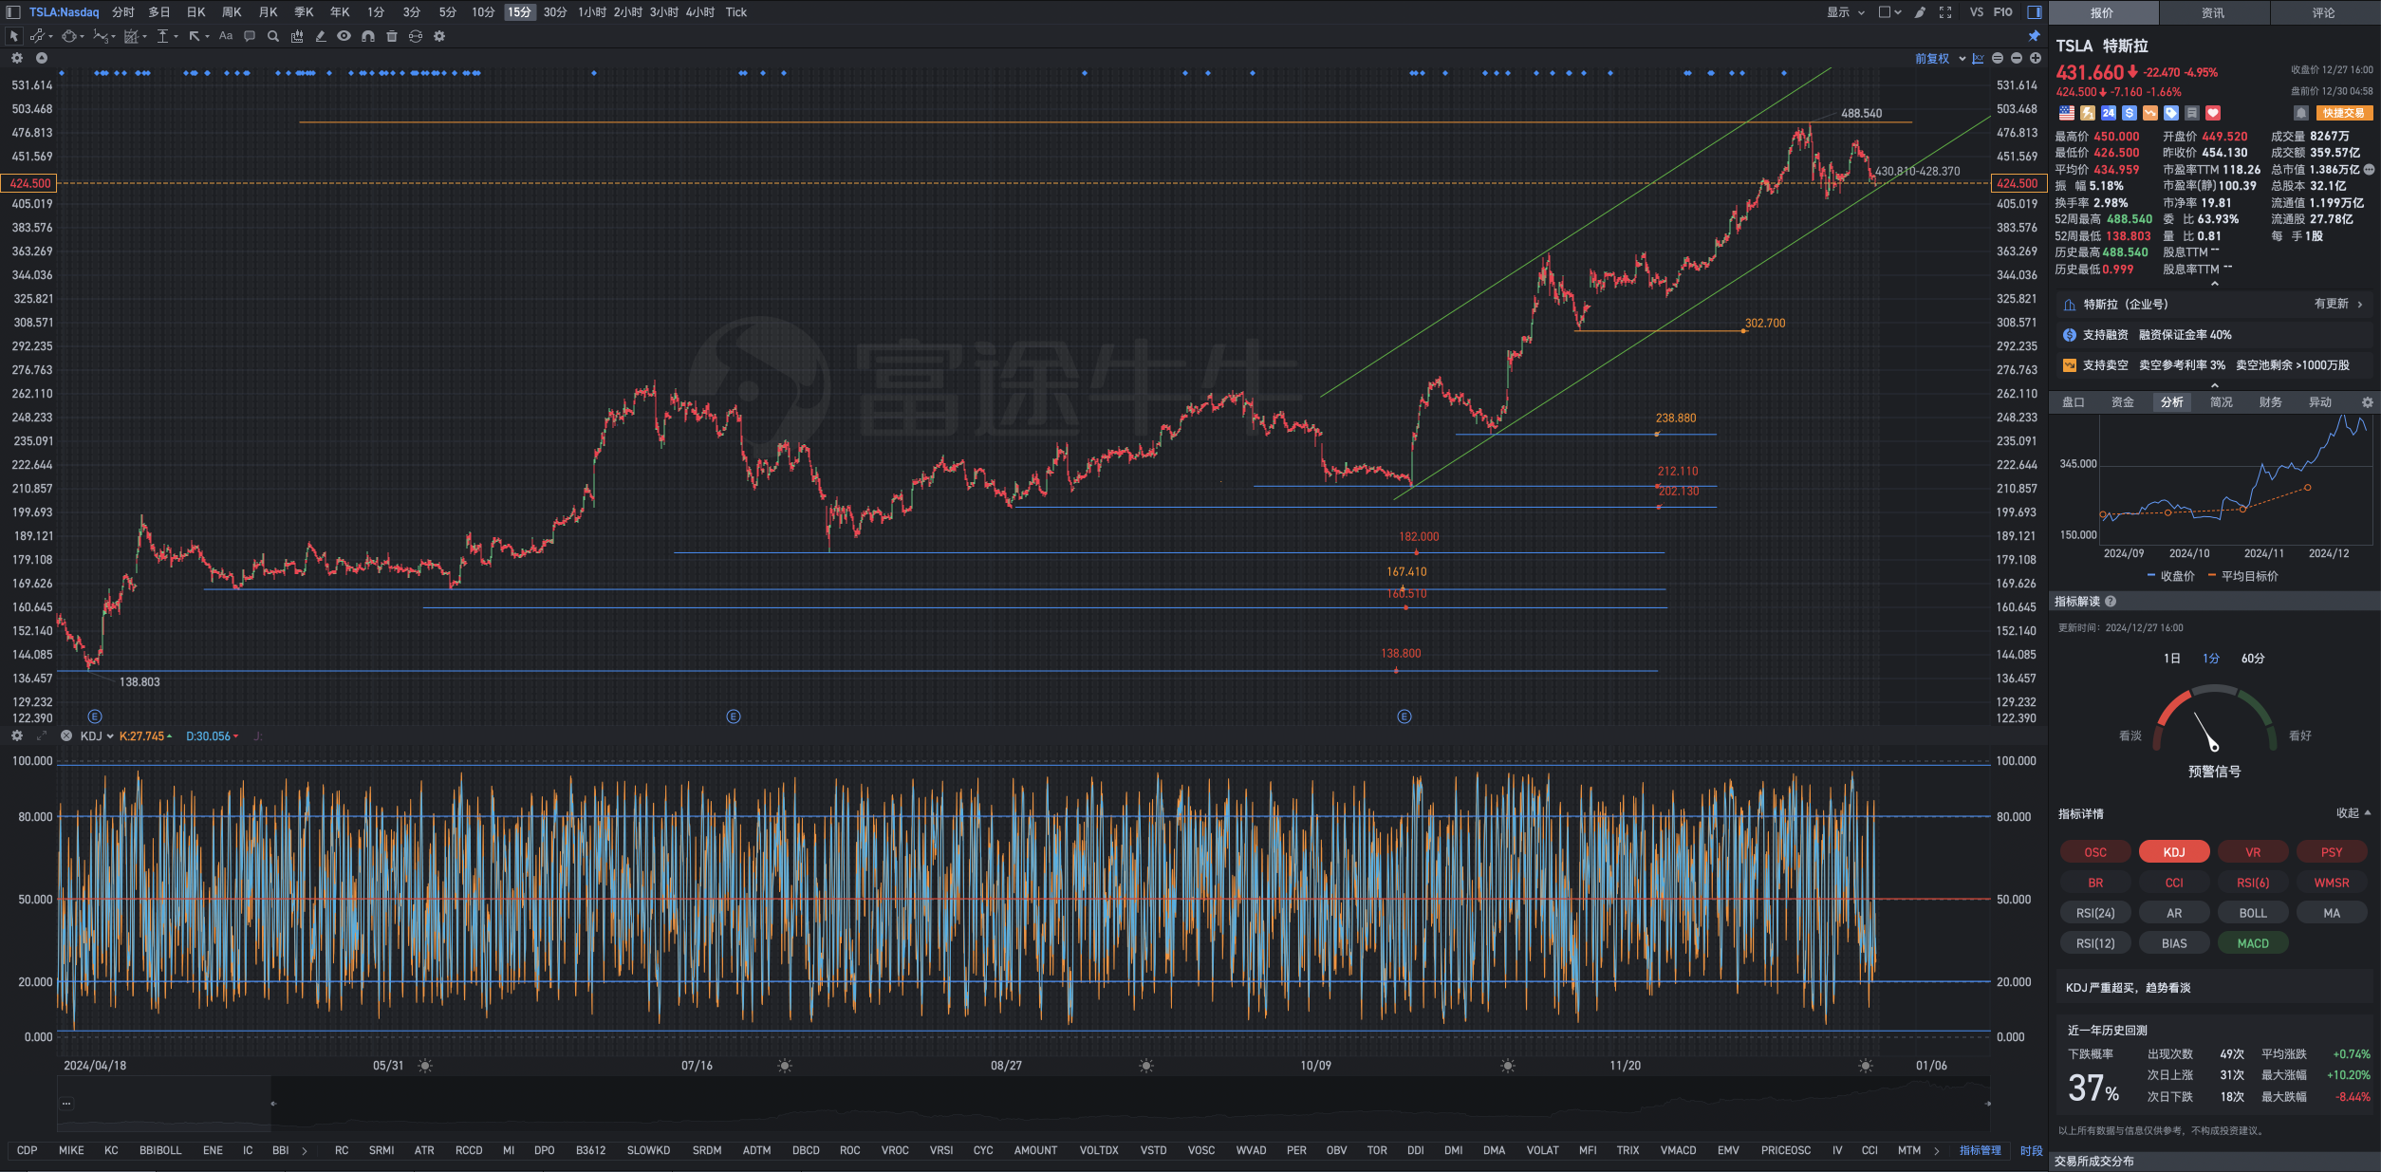The image size is (2381, 1172).
Task: Pin the drawing toolbar
Action: click(2035, 36)
